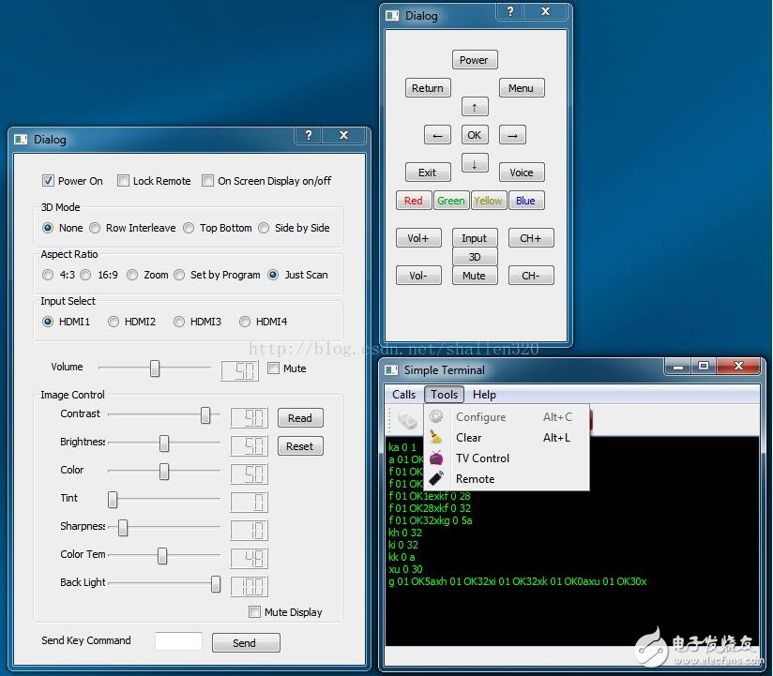Click the Send Key Command text field
773x676 pixels.
pos(178,641)
